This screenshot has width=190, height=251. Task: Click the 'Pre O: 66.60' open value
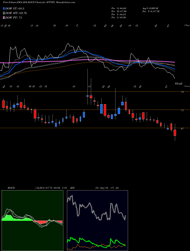point(119,8)
